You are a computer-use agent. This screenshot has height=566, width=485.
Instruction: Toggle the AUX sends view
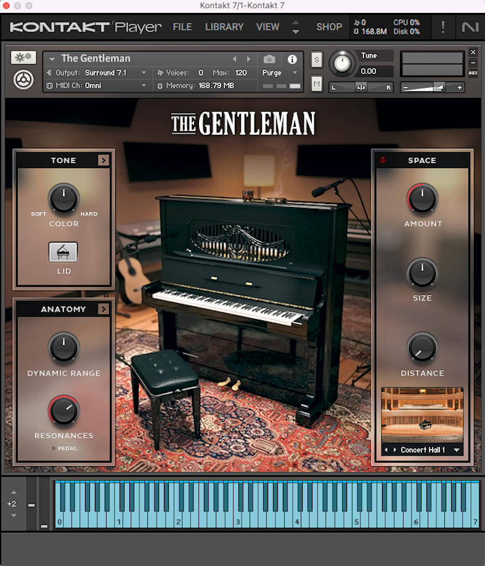[x=473, y=73]
